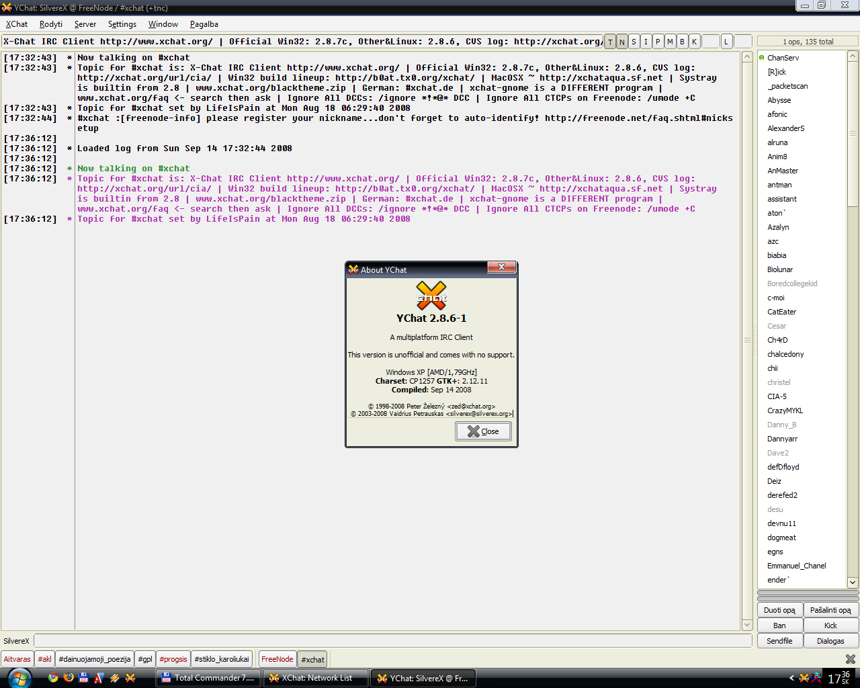Screen dimensions: 860x688
Task: Open the Windows Start orb
Action: 19,678
